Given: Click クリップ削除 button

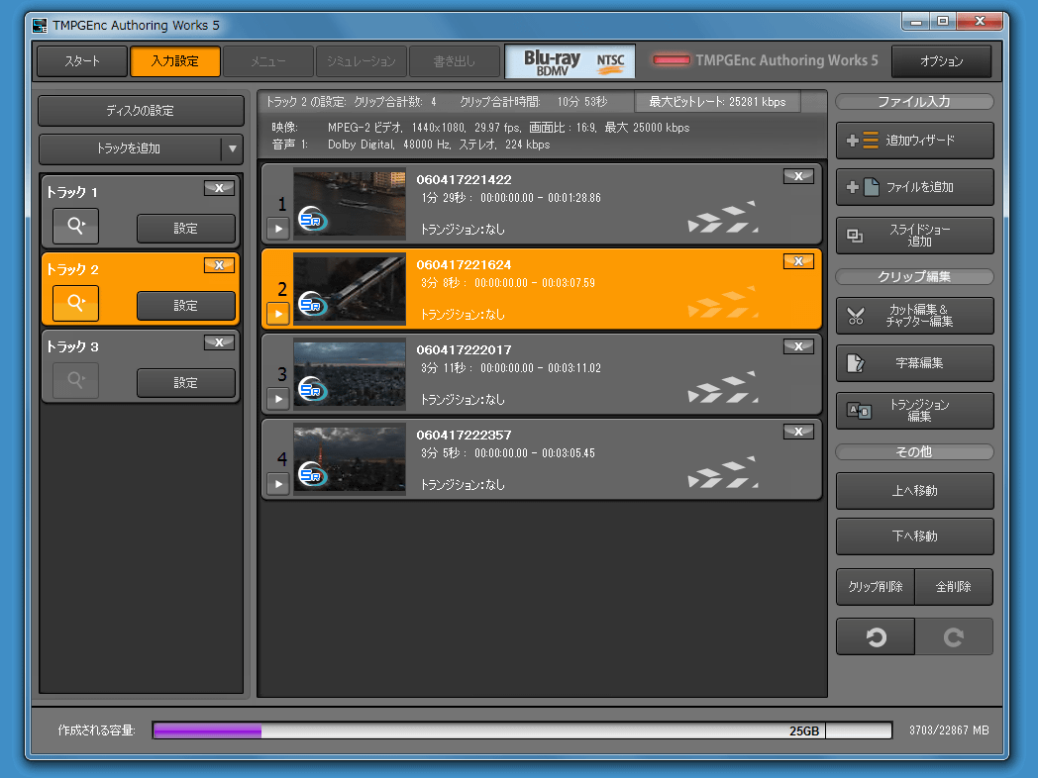Looking at the screenshot, I should pos(876,587).
